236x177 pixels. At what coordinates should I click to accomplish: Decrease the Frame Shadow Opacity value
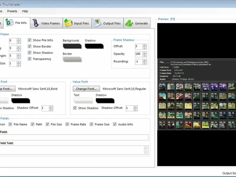pos(144,55)
